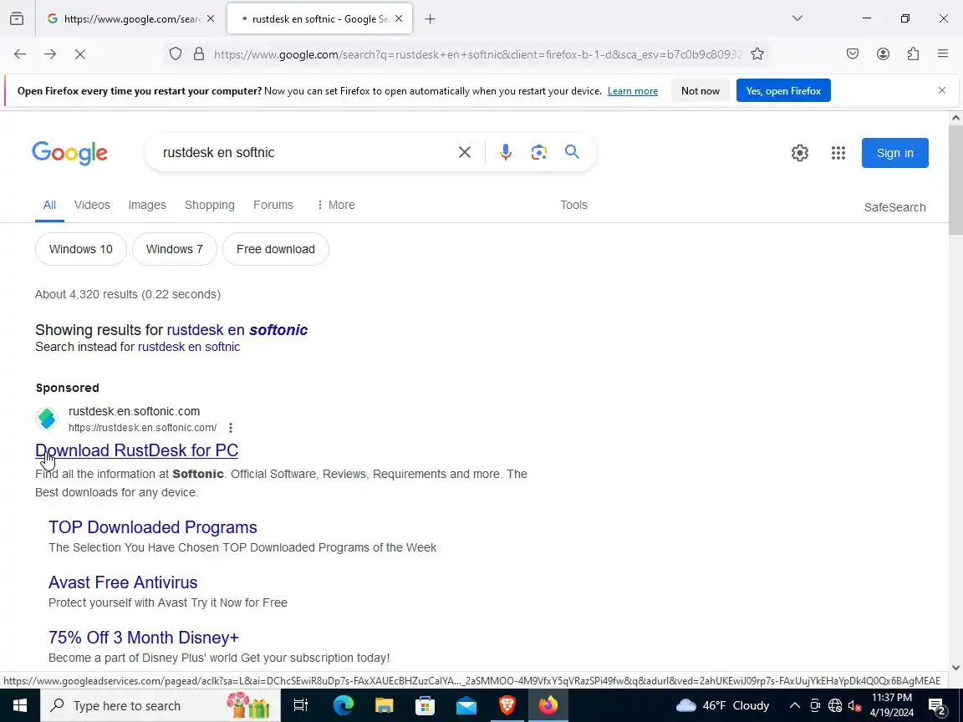The width and height of the screenshot is (963, 722).
Task: Click the Softonic site favicon
Action: click(47, 419)
